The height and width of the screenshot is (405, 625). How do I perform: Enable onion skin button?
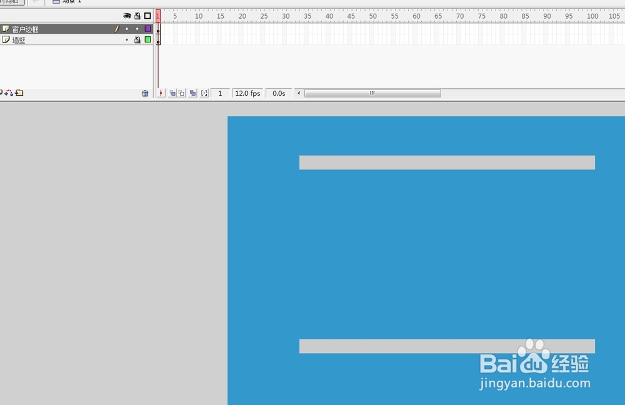pyautogui.click(x=172, y=93)
